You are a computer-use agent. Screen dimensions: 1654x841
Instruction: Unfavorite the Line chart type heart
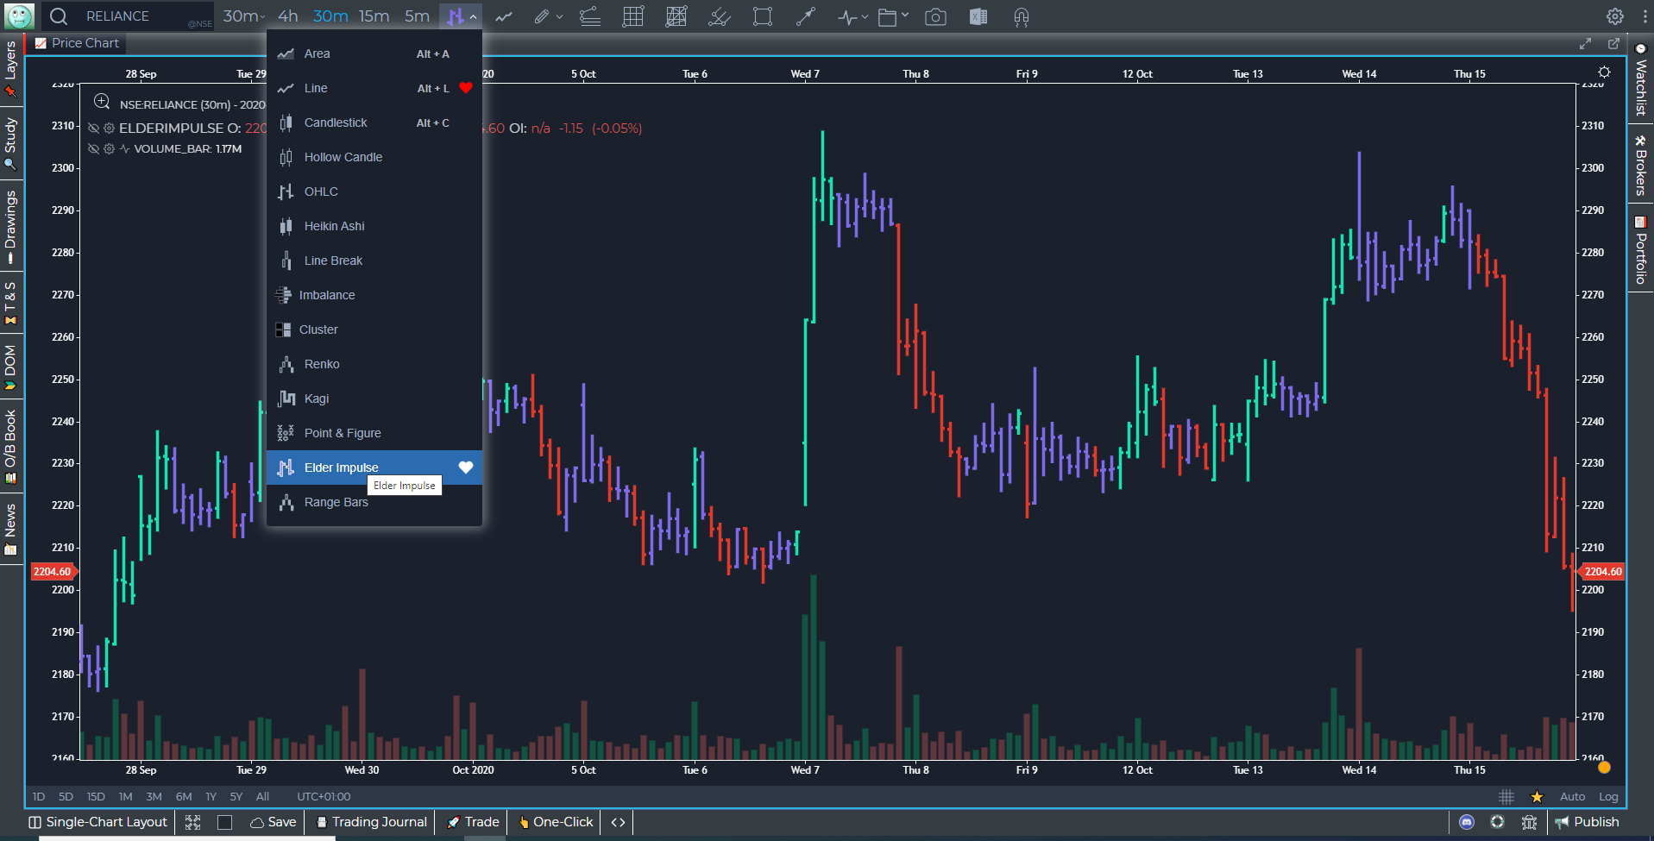(x=466, y=88)
